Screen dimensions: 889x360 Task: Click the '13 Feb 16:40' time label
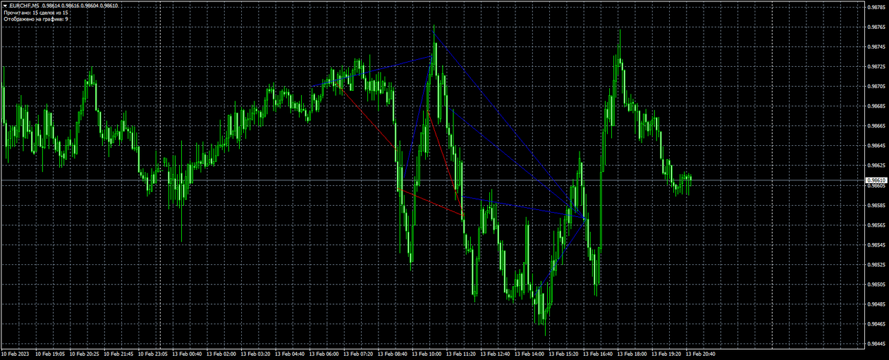tap(597, 354)
